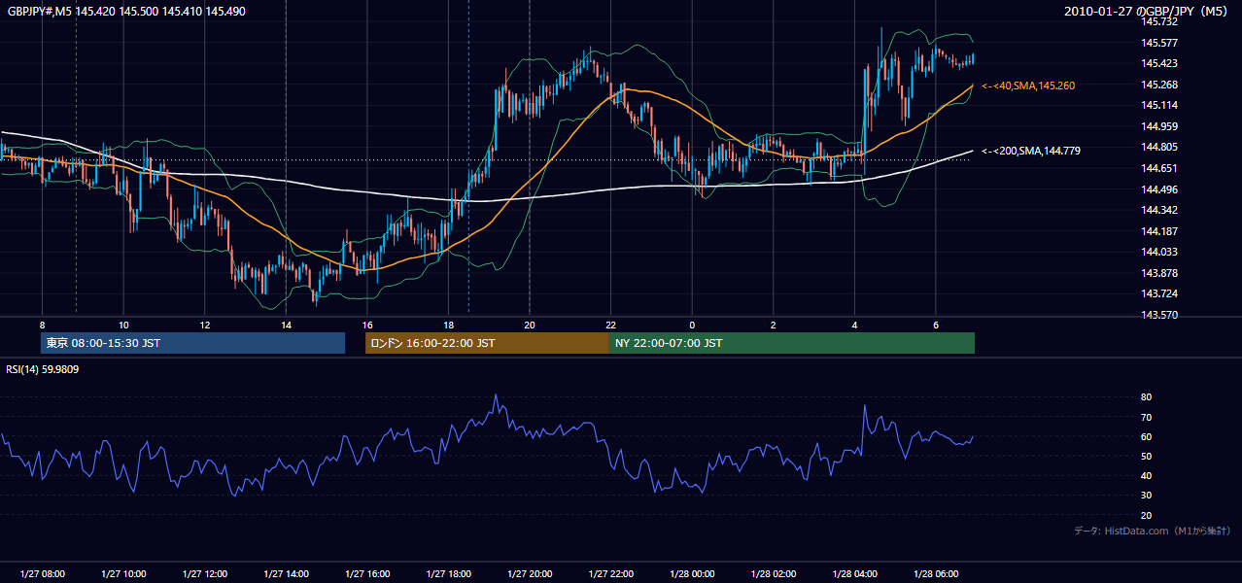Screen dimensions: 1242x583
Task: Click RSI scale value 50
Action: [x=1146, y=456]
